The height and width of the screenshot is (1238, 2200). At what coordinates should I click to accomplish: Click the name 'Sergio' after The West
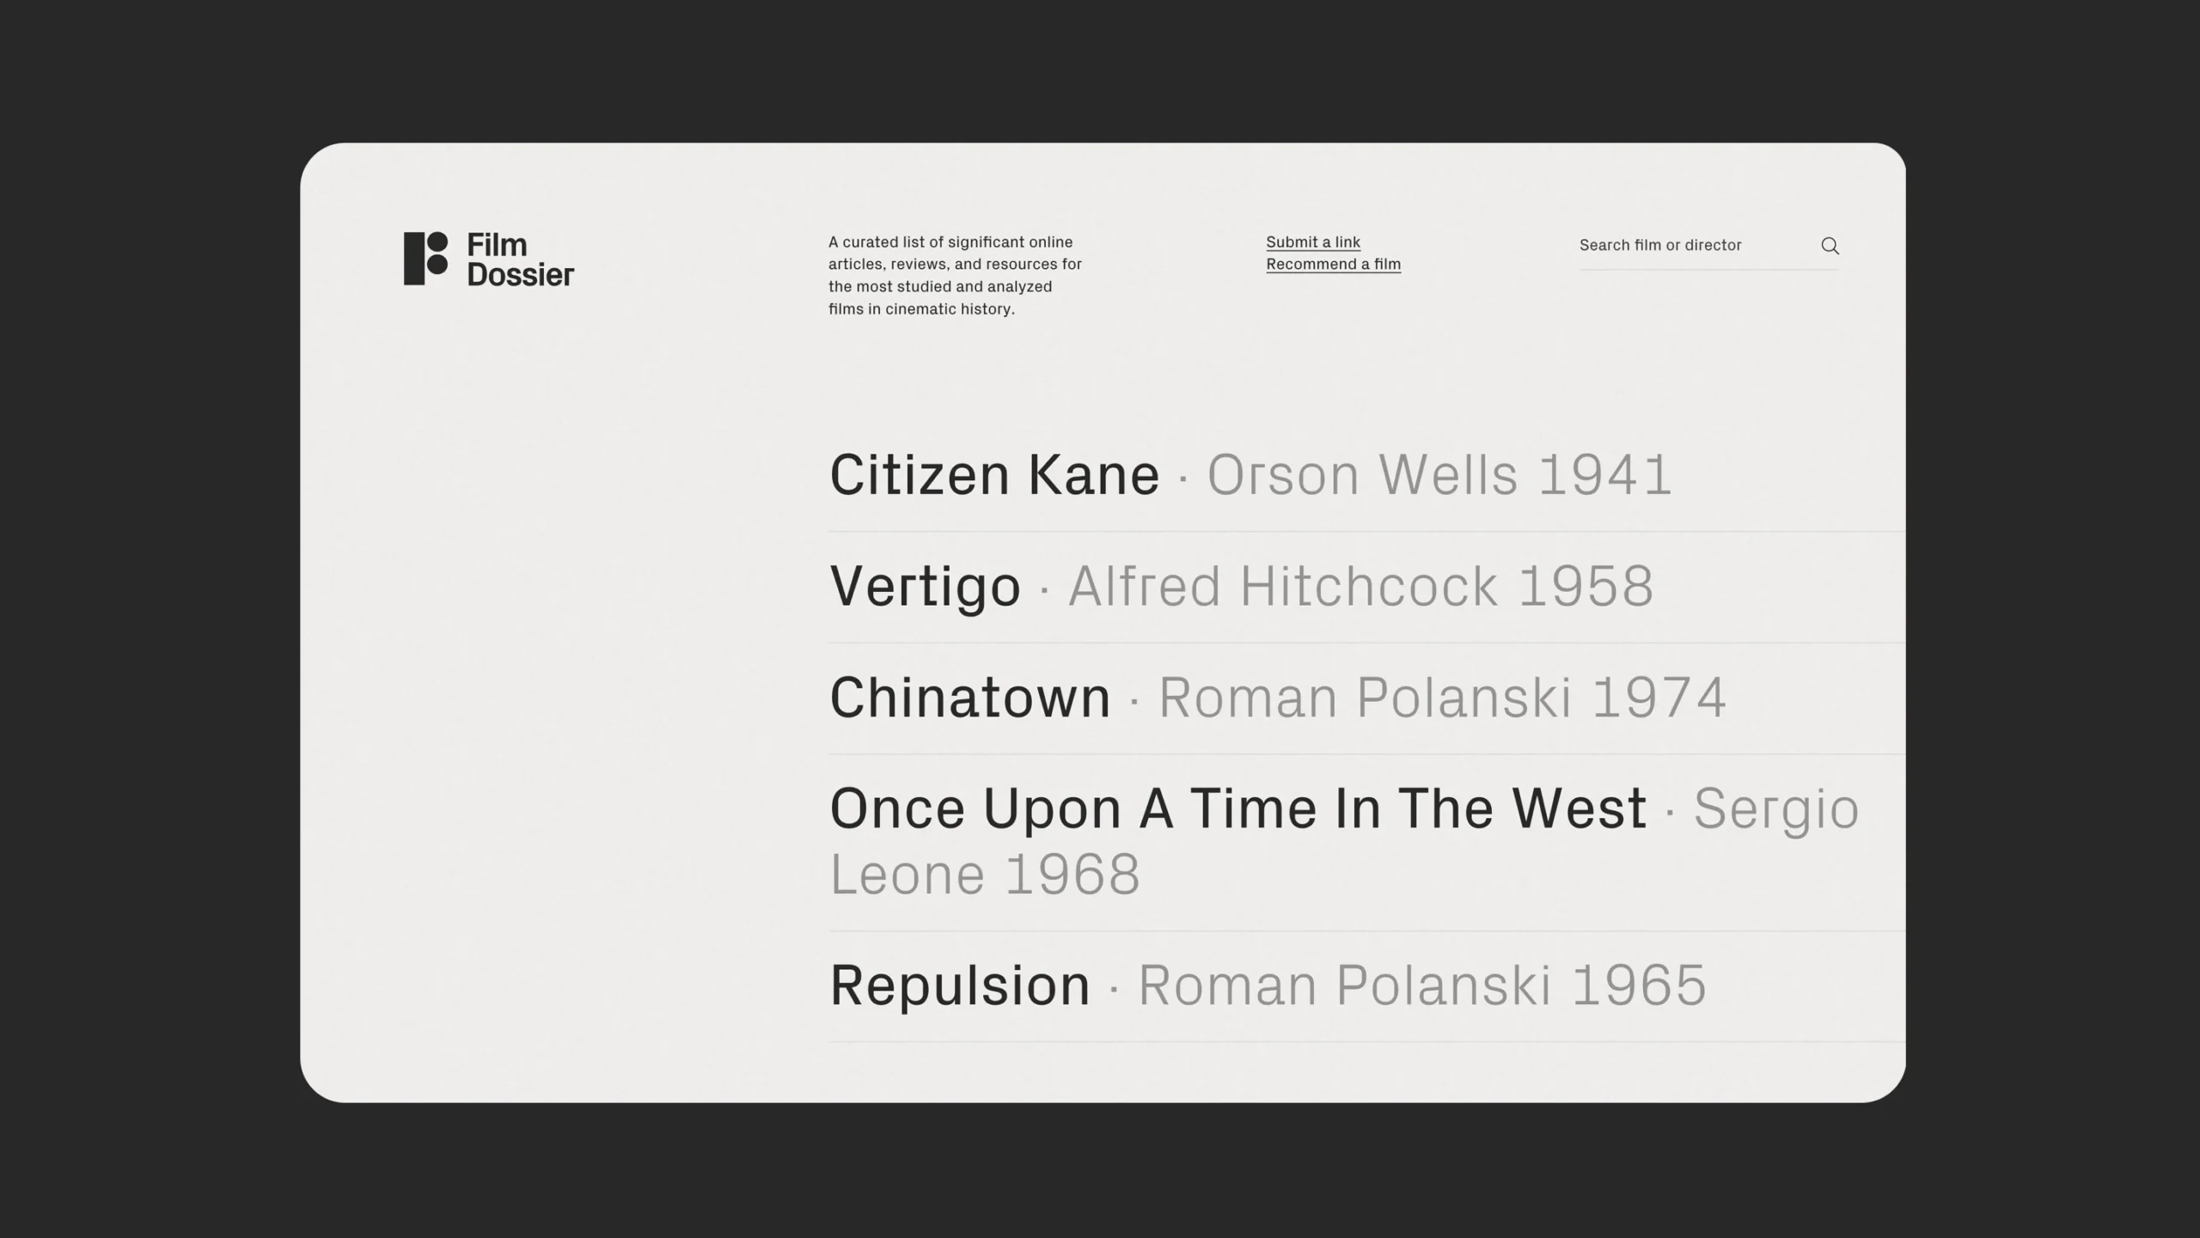1775,809
